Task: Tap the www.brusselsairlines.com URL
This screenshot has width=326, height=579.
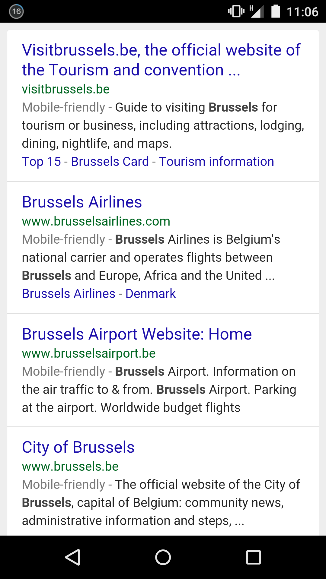Action: (x=96, y=221)
